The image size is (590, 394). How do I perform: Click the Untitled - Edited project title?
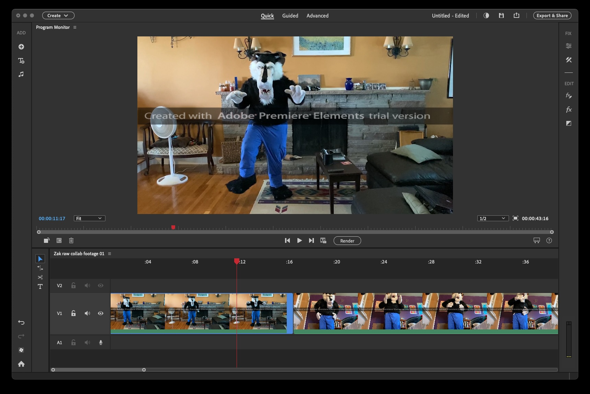click(450, 15)
